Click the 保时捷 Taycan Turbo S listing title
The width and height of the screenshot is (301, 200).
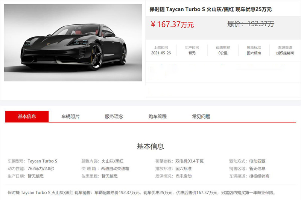[x=211, y=9]
